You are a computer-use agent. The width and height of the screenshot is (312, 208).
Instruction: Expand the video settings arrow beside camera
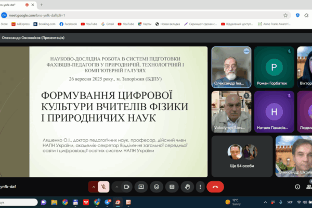(116, 186)
